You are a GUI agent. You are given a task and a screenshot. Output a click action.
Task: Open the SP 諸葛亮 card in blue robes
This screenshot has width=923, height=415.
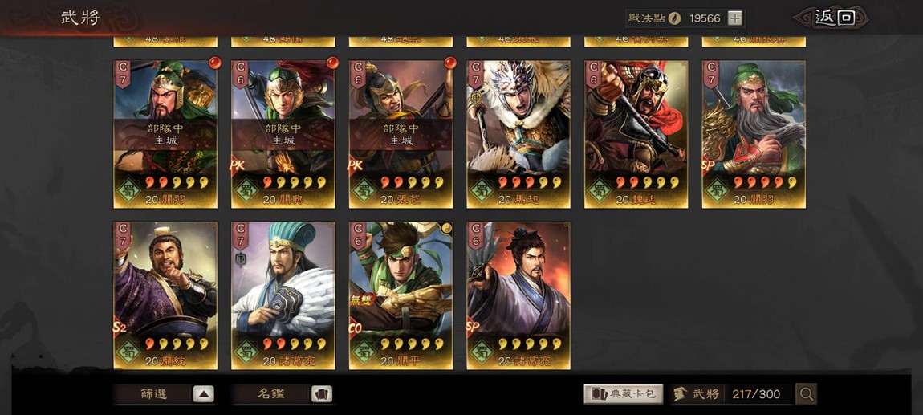pyautogui.click(x=518, y=295)
